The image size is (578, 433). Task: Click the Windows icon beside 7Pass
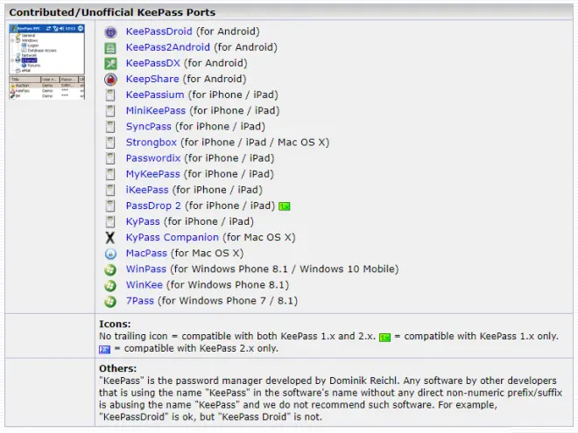[110, 301]
